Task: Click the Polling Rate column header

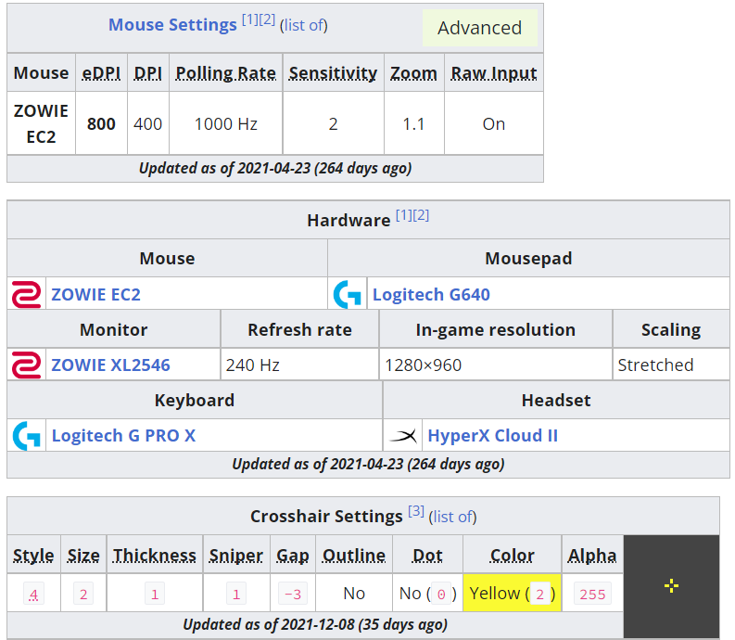Action: point(225,73)
